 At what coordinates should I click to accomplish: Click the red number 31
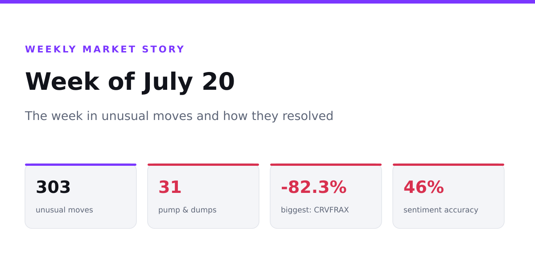click(170, 187)
